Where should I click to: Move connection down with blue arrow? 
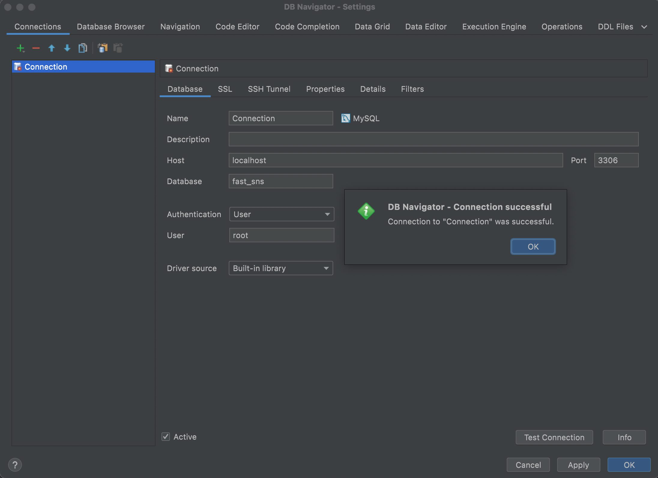(x=67, y=48)
